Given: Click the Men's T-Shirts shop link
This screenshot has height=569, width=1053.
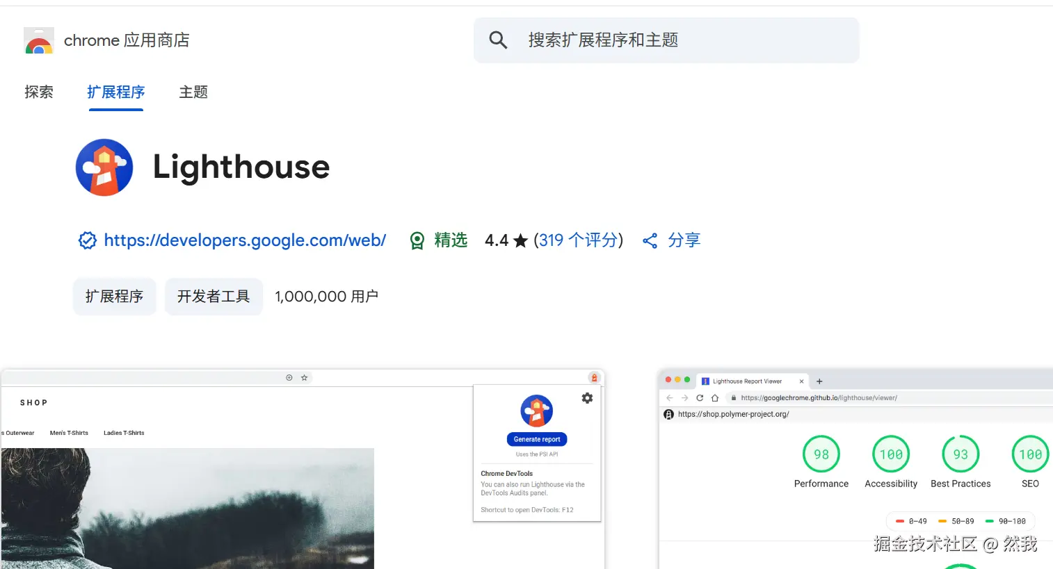Looking at the screenshot, I should [69, 433].
